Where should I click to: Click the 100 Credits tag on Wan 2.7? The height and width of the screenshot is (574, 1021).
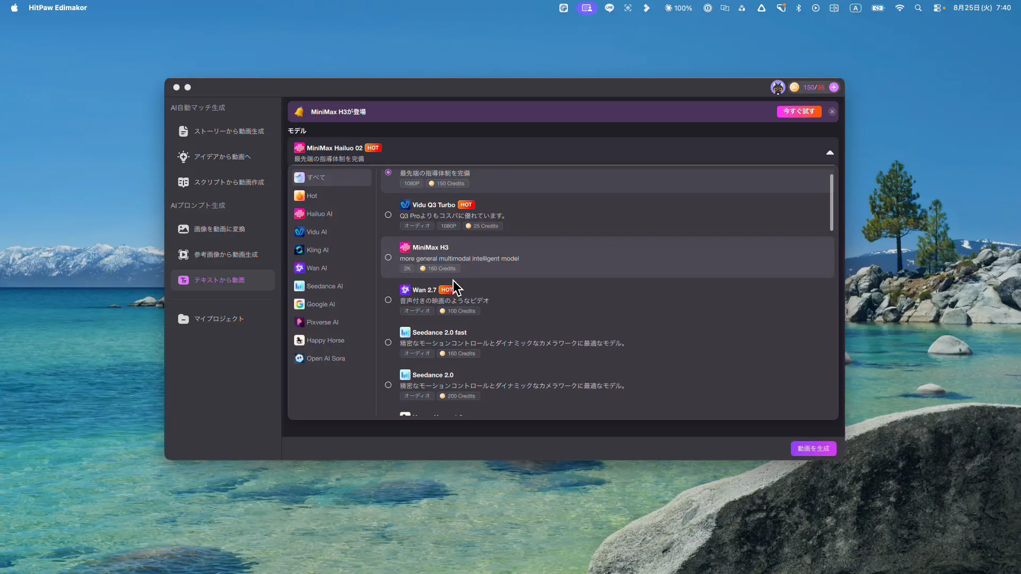pos(457,311)
